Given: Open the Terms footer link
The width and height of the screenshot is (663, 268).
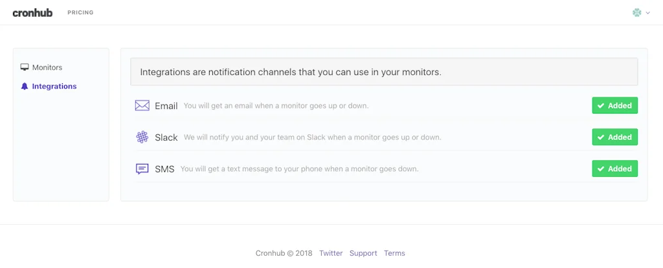Looking at the screenshot, I should coord(394,253).
